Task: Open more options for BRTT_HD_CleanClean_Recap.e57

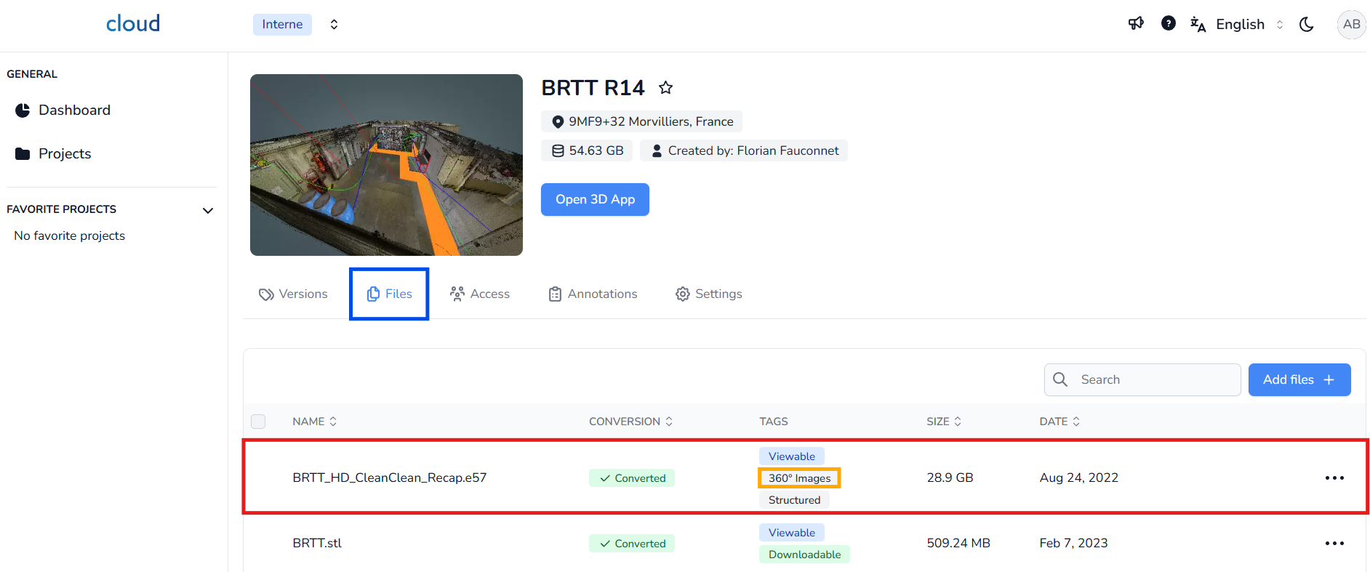Action: point(1334,478)
